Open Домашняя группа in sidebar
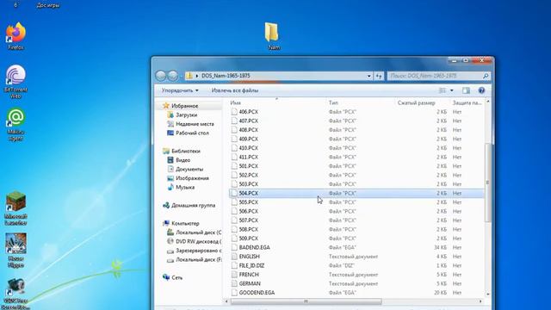551x310 pixels. click(193, 205)
